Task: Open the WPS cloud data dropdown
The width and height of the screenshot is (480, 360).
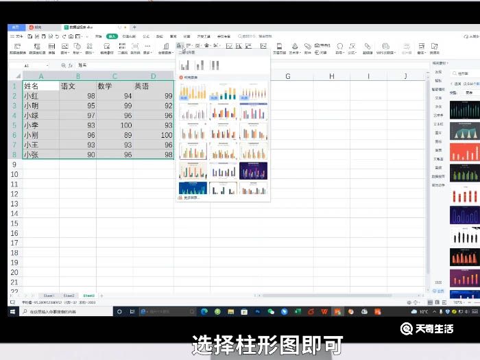Action: coord(385,49)
